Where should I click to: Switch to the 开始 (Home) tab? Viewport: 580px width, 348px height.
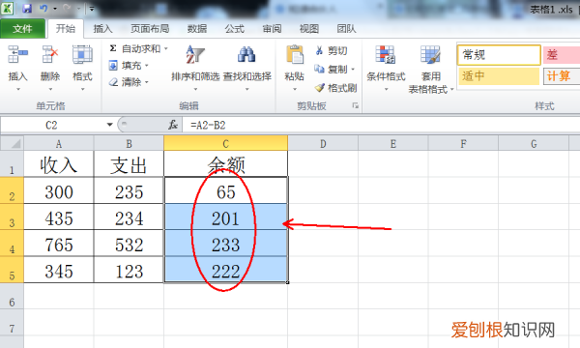pyautogui.click(x=66, y=28)
